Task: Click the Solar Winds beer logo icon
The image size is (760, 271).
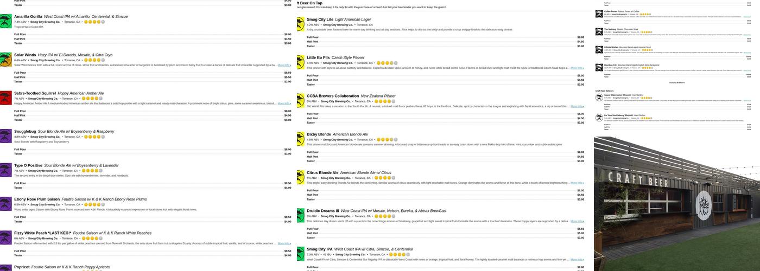Action: point(5,59)
